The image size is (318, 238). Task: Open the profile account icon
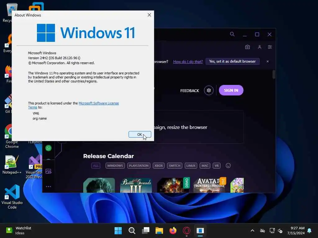click(x=259, y=47)
